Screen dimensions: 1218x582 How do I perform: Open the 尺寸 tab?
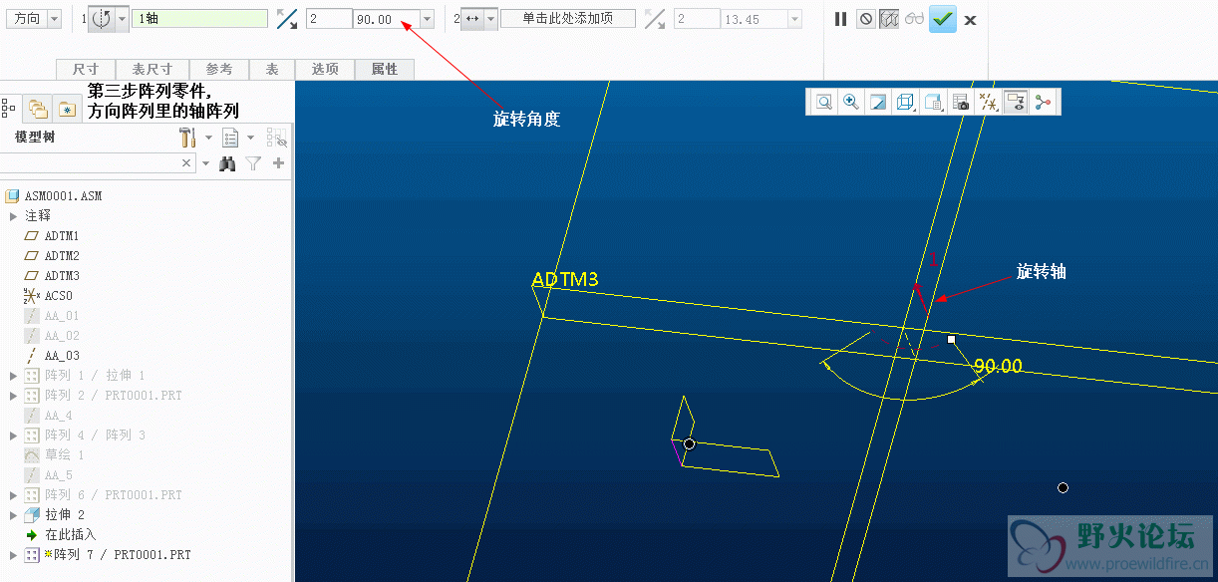pos(86,69)
